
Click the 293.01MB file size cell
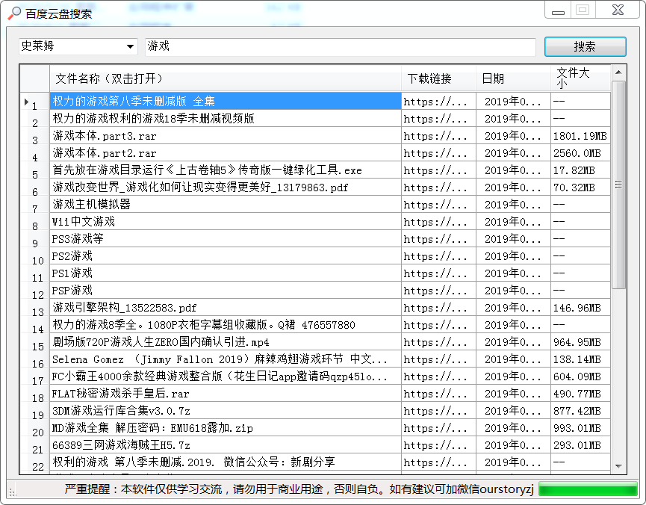tap(580, 444)
